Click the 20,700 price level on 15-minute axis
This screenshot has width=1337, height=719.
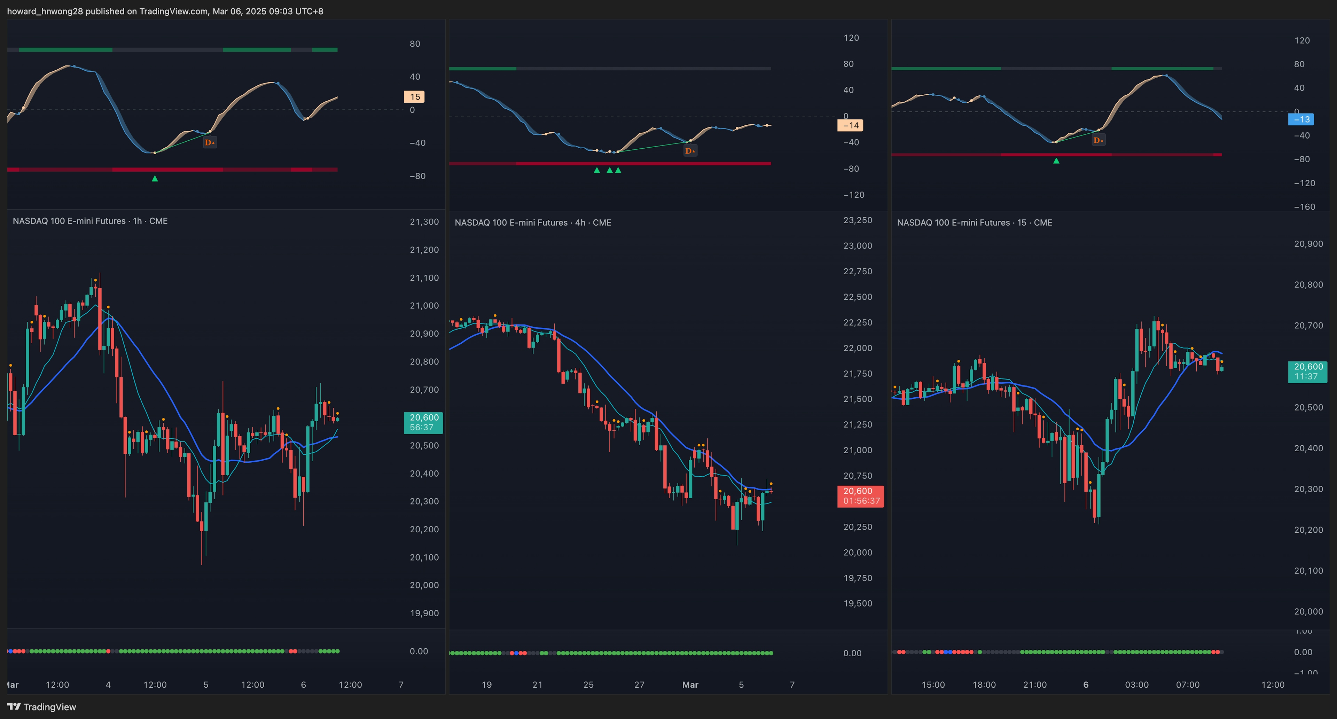pos(1308,326)
